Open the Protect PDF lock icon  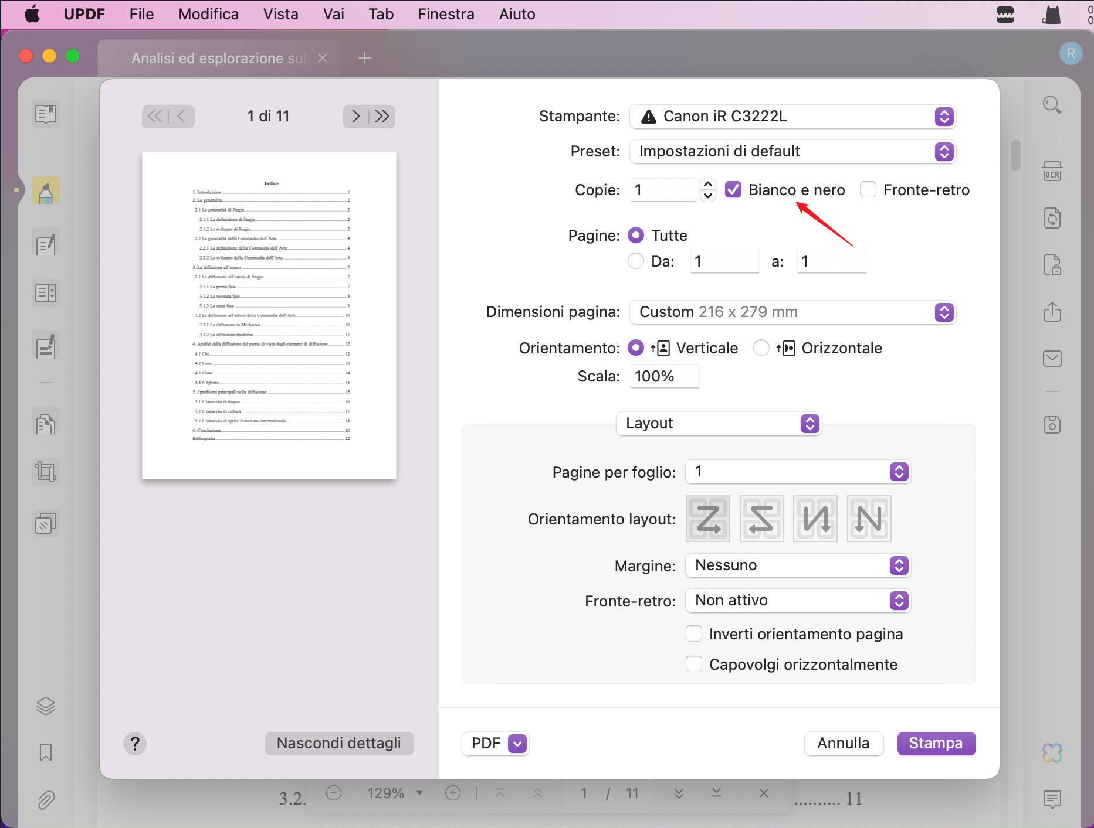(x=1052, y=265)
